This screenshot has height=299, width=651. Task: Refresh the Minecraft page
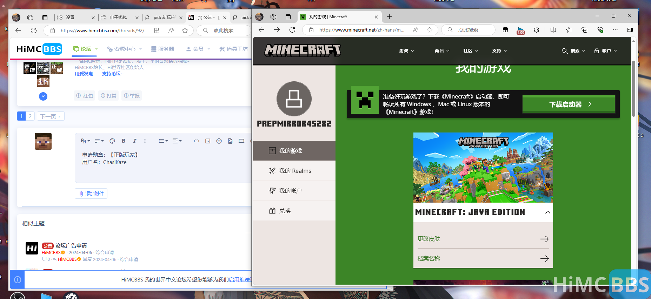click(292, 30)
